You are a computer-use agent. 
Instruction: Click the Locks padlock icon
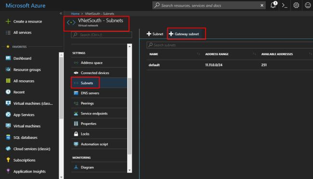(76, 134)
